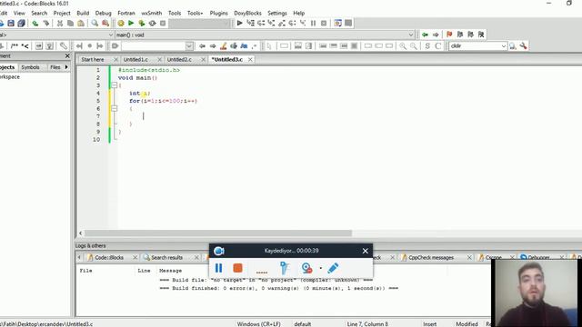Viewport: 582px width, 327px height.
Task: Click the recorder pencil annotation icon
Action: tap(333, 268)
